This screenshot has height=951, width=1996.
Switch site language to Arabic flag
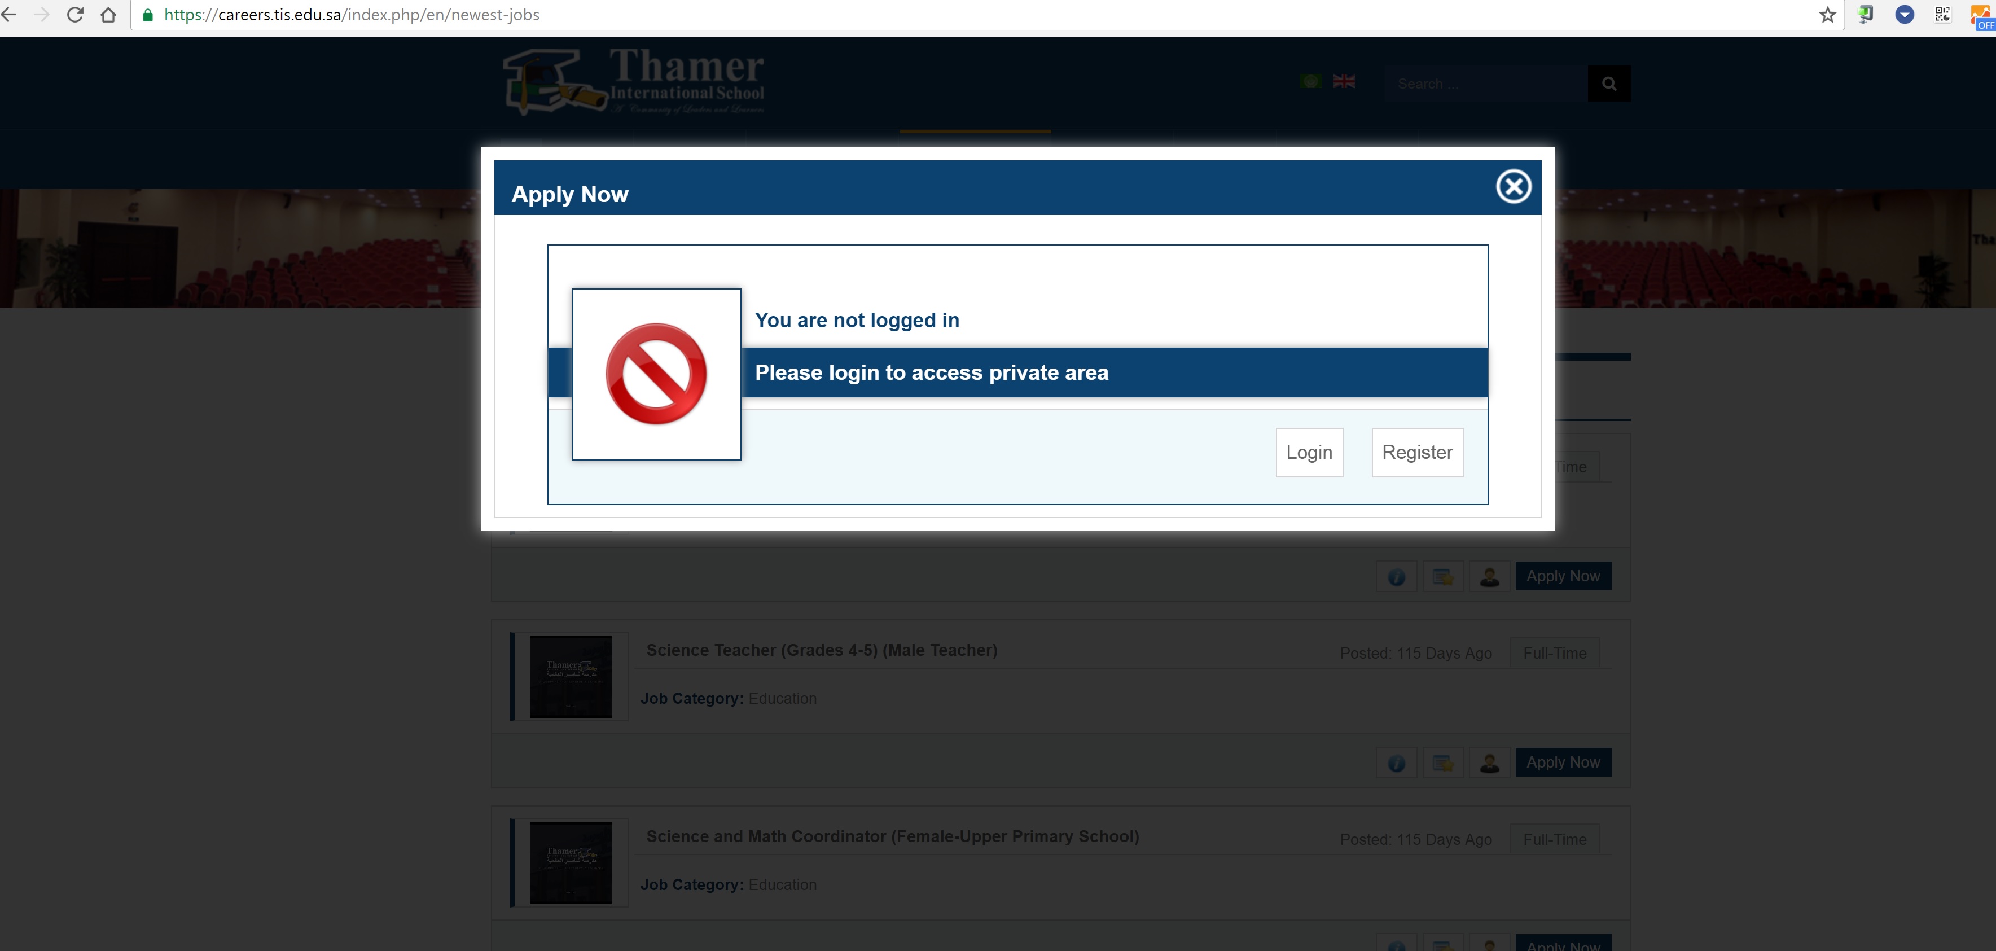tap(1311, 81)
